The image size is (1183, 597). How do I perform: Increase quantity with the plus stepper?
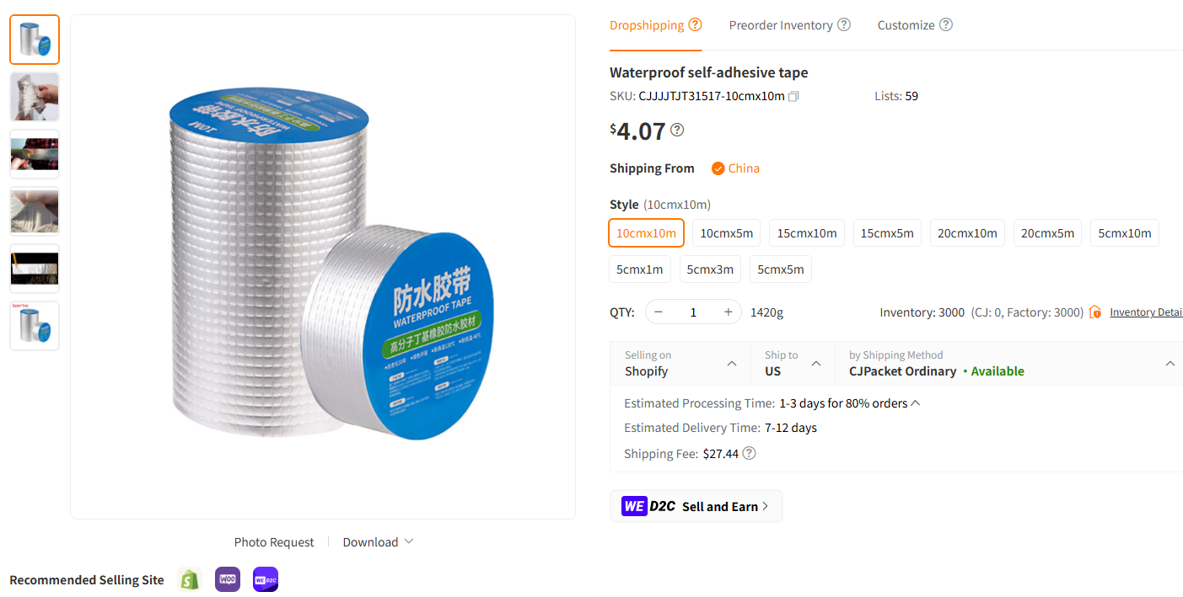pyautogui.click(x=727, y=312)
